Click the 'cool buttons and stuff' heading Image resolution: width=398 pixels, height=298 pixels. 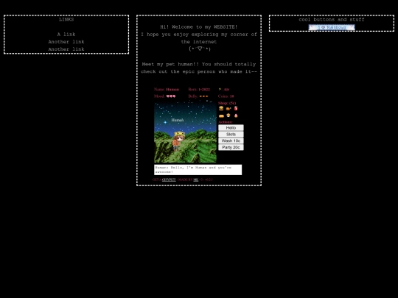(332, 20)
